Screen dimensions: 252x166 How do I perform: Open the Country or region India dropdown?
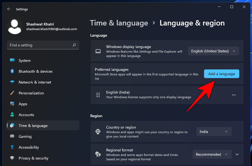[x=214, y=132]
